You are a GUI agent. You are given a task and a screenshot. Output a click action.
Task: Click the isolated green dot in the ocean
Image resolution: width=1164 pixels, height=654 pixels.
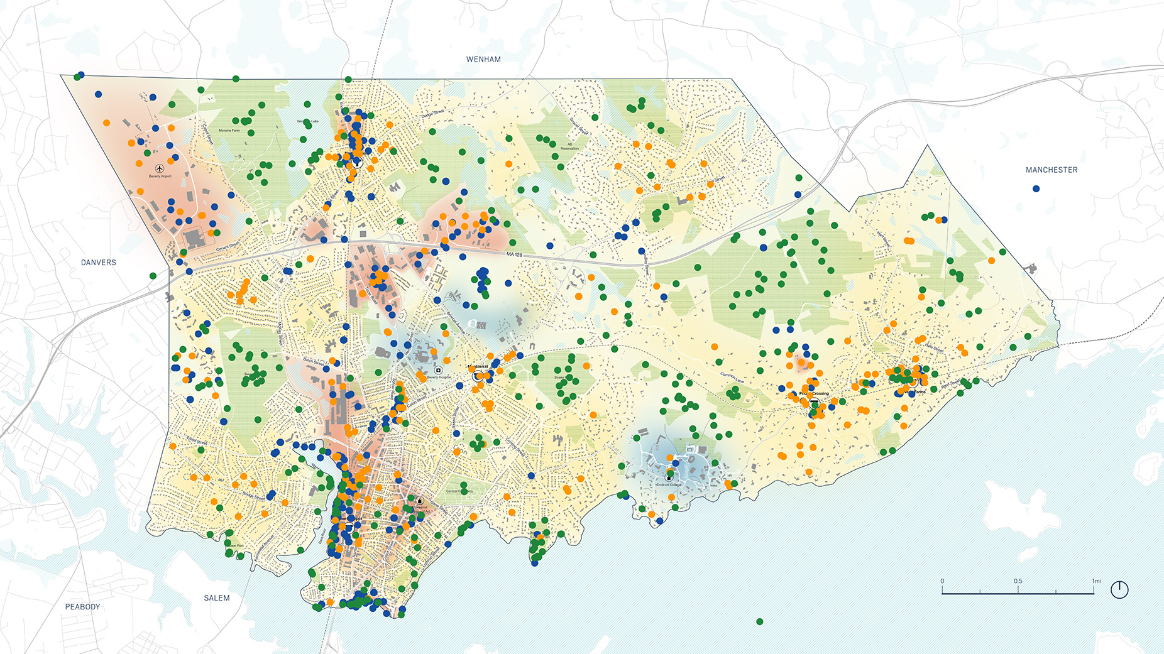tap(759, 621)
